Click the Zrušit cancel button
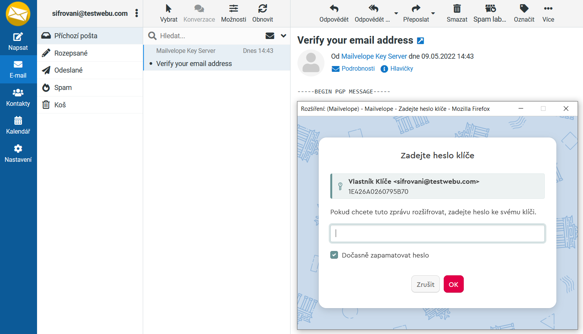 point(426,284)
